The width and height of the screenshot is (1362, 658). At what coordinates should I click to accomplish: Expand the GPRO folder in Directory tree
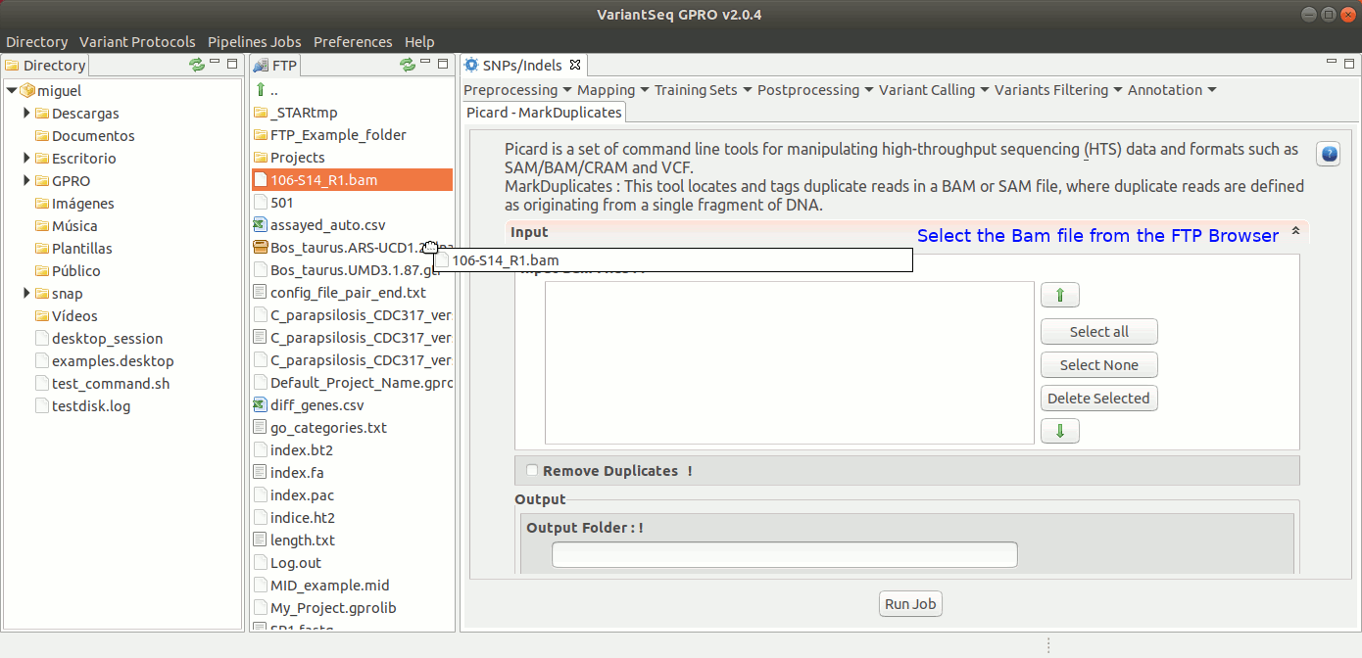tap(27, 181)
